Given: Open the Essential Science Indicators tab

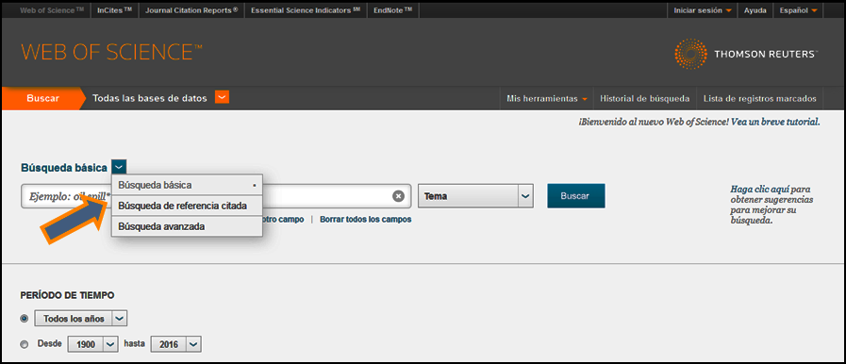Looking at the screenshot, I should pyautogui.click(x=306, y=10).
